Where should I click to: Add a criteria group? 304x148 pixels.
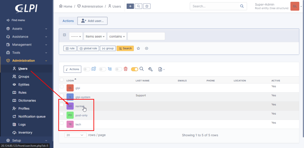pos(108,48)
